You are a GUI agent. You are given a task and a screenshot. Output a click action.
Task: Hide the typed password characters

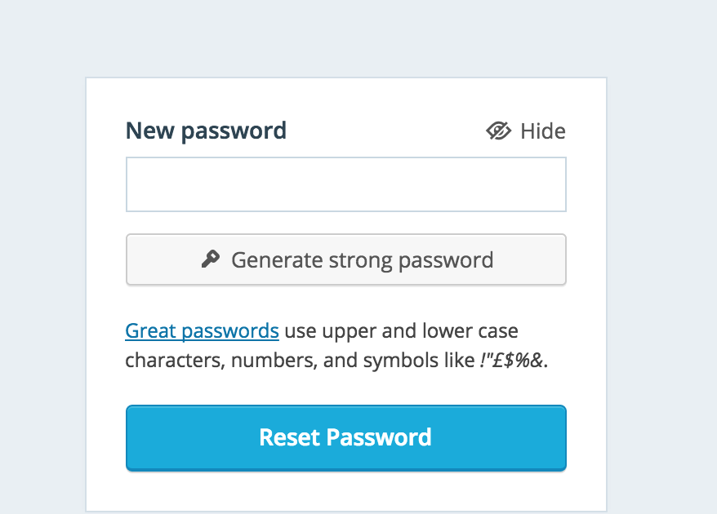tap(526, 131)
